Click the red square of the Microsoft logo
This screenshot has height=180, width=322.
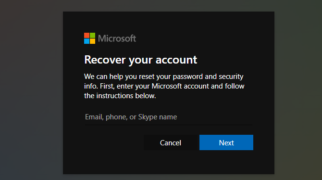[87, 36]
